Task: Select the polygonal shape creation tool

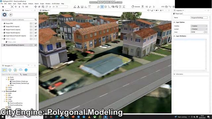Action: (x=98, y=7)
